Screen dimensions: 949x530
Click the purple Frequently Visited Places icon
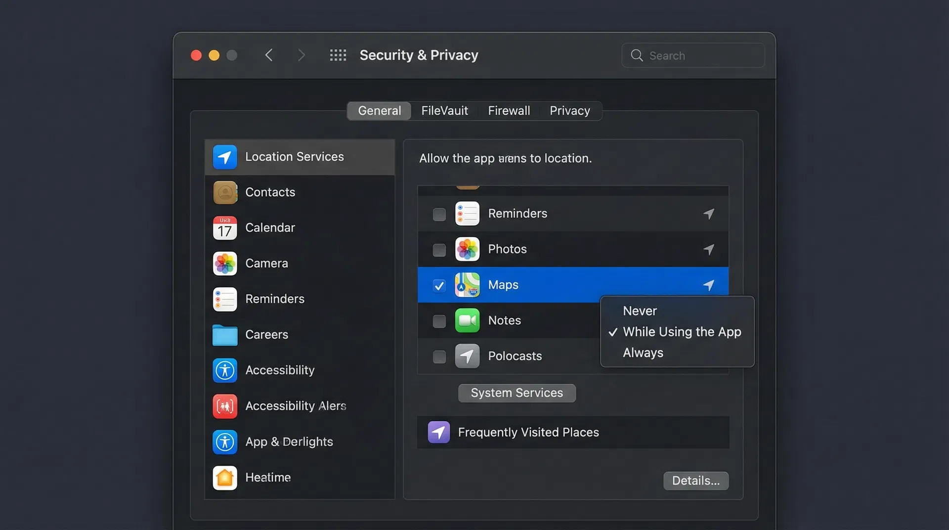[438, 433]
